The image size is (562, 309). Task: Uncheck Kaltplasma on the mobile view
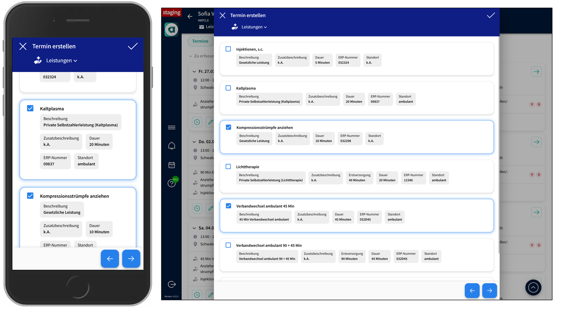point(30,108)
